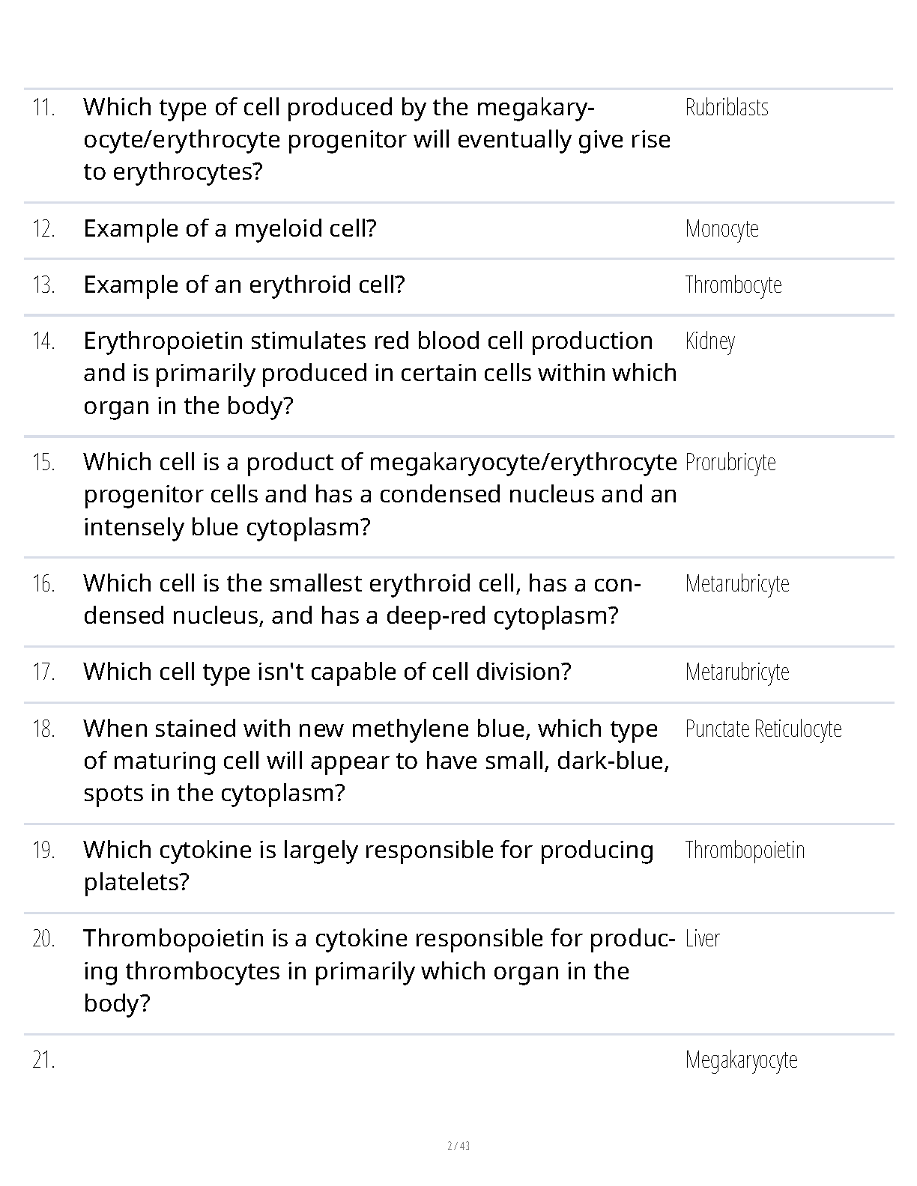Click the row number "11."
Viewport: 917px width, 1186px height.
tap(43, 108)
